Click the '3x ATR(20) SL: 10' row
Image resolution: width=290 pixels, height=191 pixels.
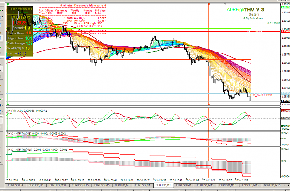[18, 48]
